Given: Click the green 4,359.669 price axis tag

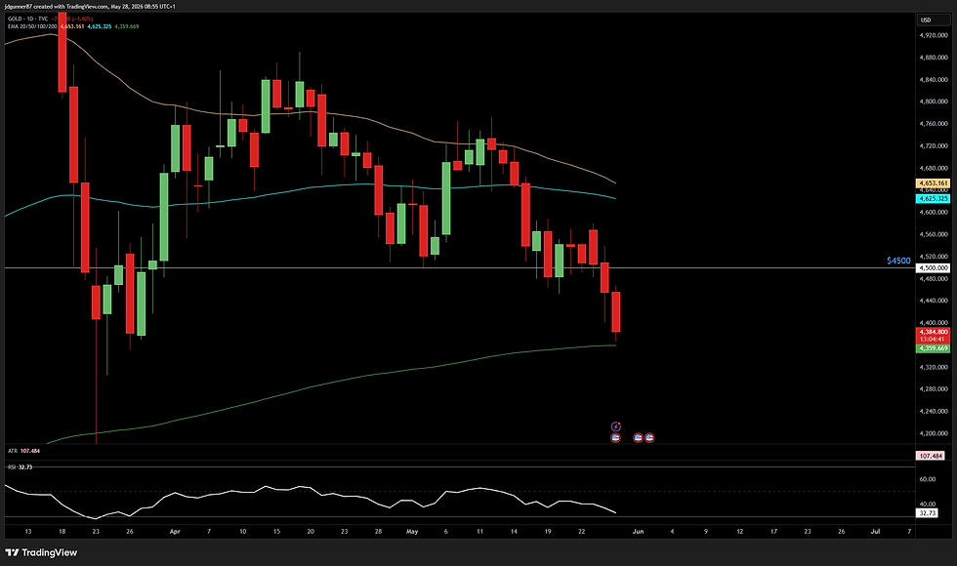Looking at the screenshot, I should point(934,348).
